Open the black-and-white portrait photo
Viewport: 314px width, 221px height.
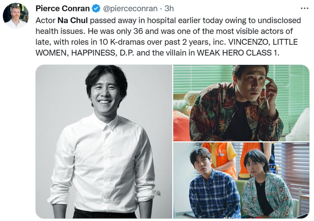[x=104, y=141]
